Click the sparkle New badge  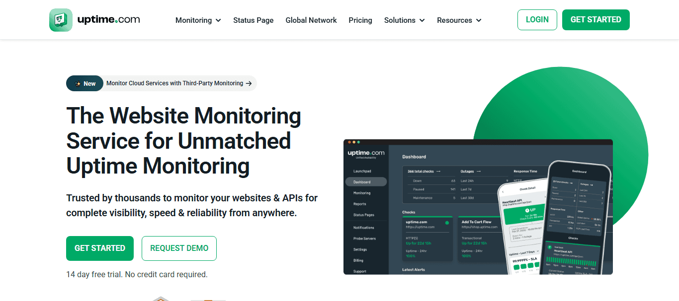pos(85,83)
